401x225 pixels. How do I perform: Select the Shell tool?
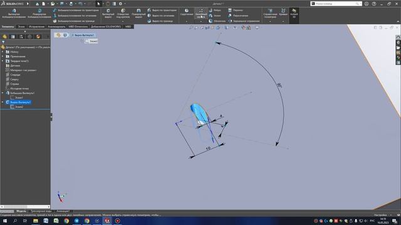(x=217, y=21)
